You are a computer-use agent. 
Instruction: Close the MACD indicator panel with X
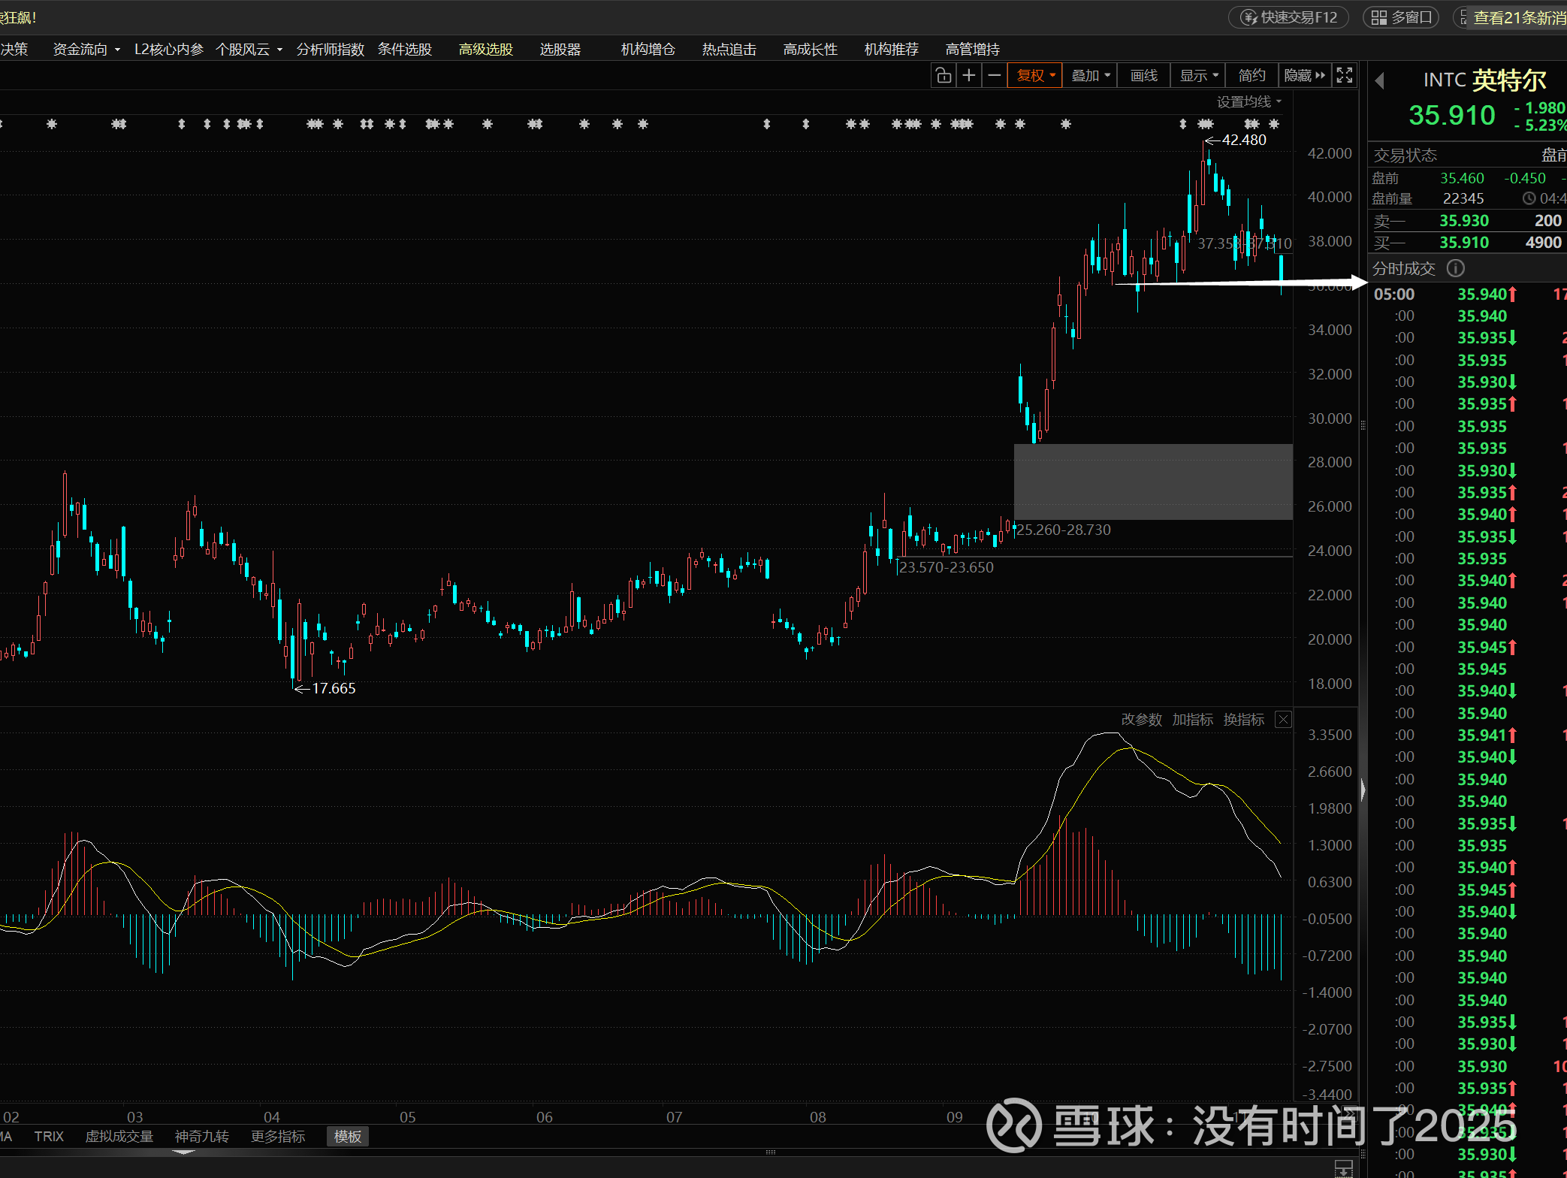pyautogui.click(x=1284, y=720)
